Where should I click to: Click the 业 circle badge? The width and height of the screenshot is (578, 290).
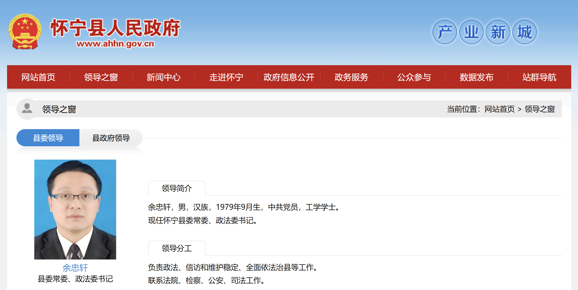pos(471,32)
